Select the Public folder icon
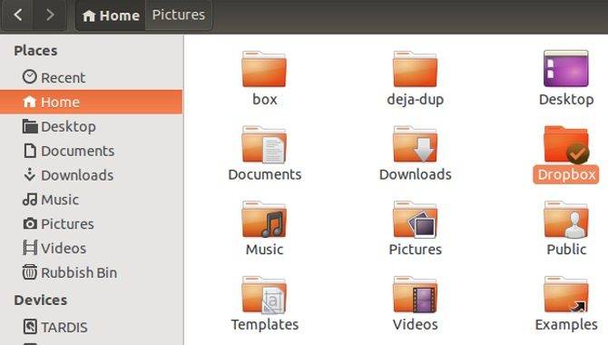This screenshot has height=345, width=608. tap(566, 220)
